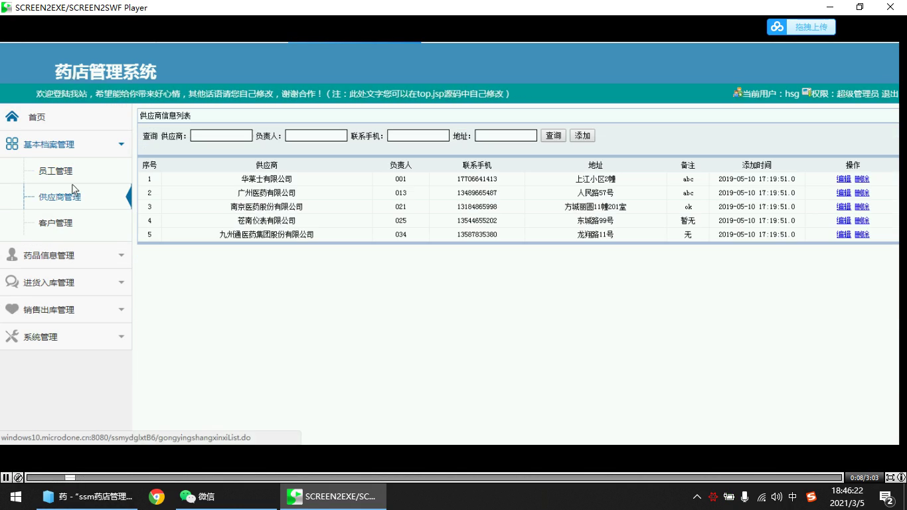The height and width of the screenshot is (510, 907).
Task: Open the 首页 home page link
Action: 37,117
